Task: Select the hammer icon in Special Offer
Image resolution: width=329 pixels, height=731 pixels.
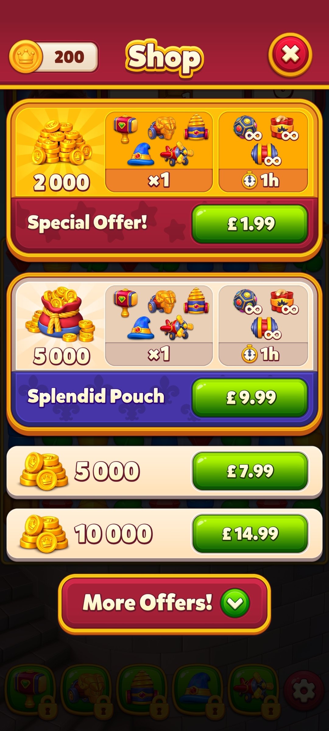Action: tap(125, 129)
